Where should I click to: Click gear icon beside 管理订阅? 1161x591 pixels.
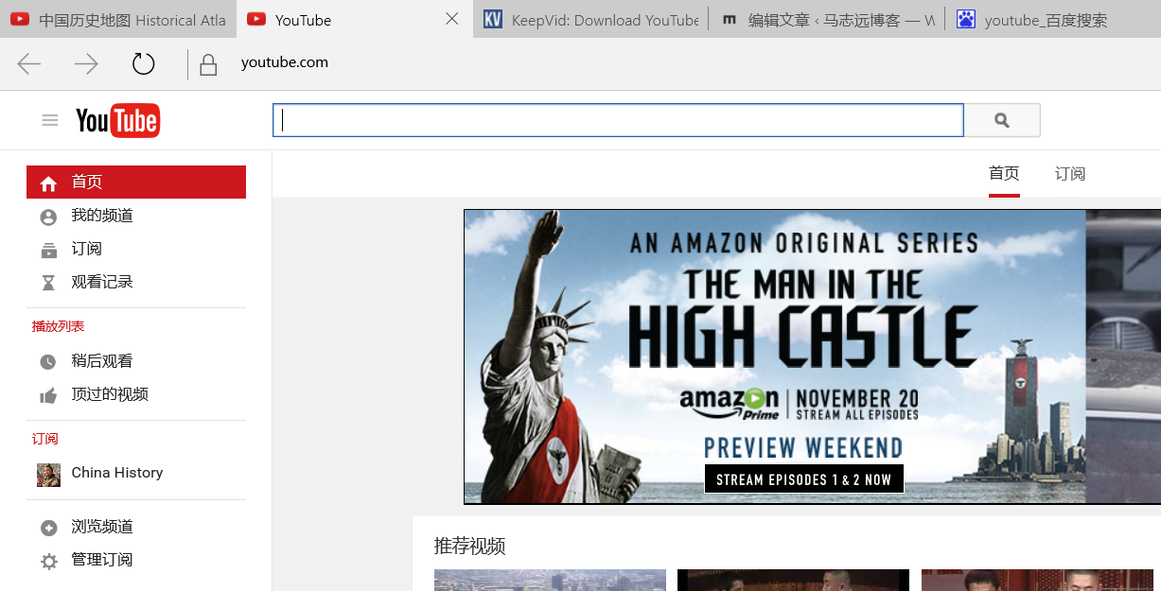[48, 562]
